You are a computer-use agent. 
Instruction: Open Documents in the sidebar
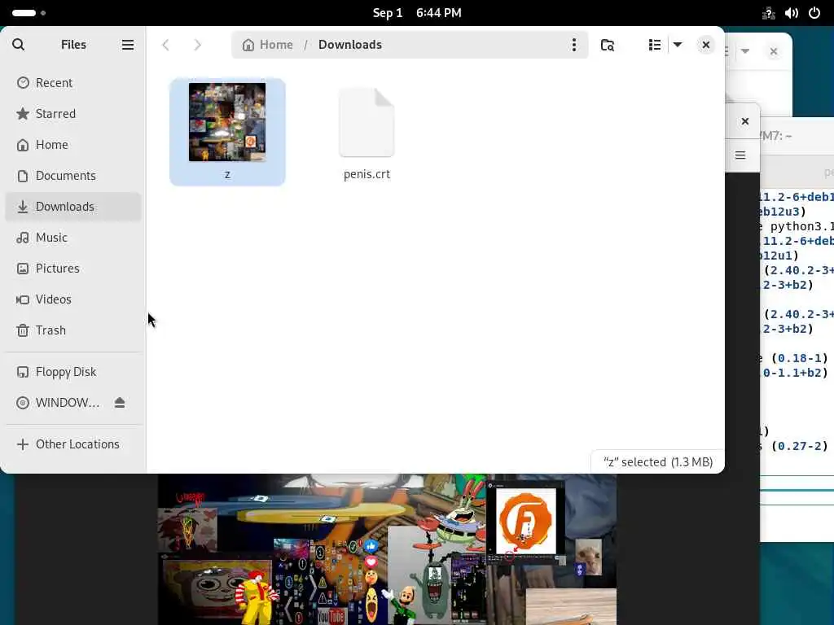point(73,176)
